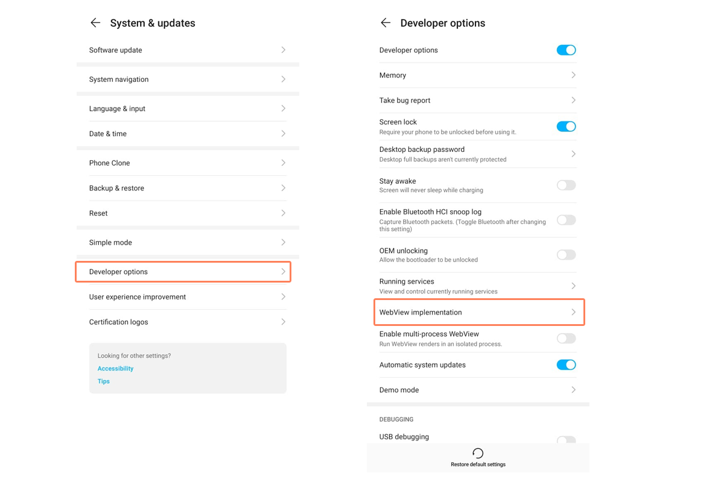This screenshot has height=482, width=724.
Task: Open the Accessibility link
Action: click(x=116, y=368)
